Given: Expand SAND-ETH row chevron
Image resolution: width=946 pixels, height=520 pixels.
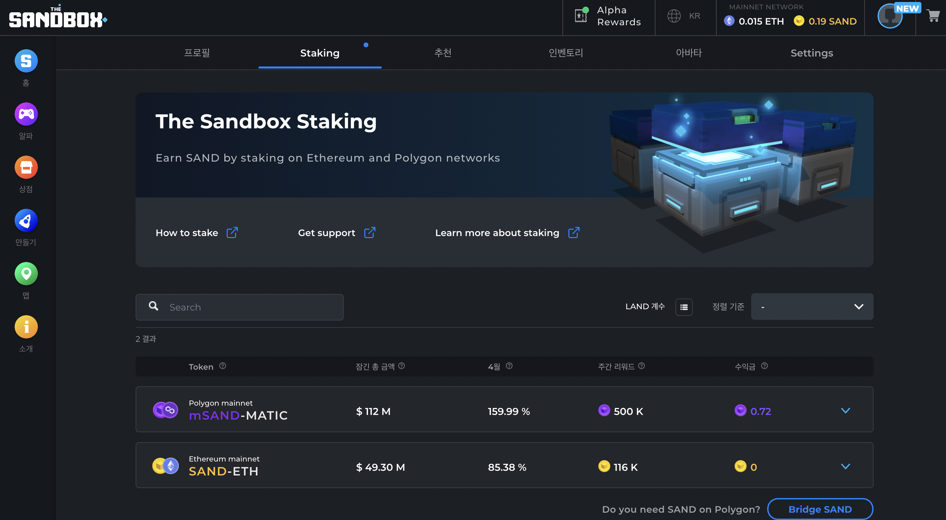Looking at the screenshot, I should (x=845, y=466).
